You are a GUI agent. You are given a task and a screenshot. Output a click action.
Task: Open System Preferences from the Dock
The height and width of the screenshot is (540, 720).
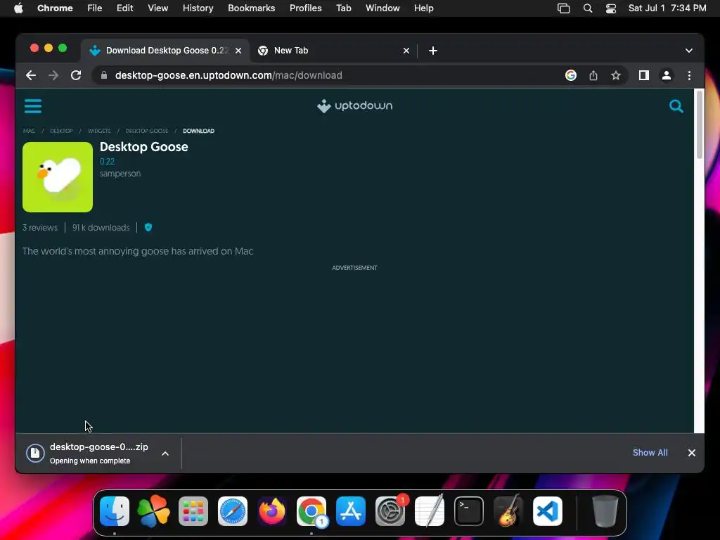coord(390,511)
